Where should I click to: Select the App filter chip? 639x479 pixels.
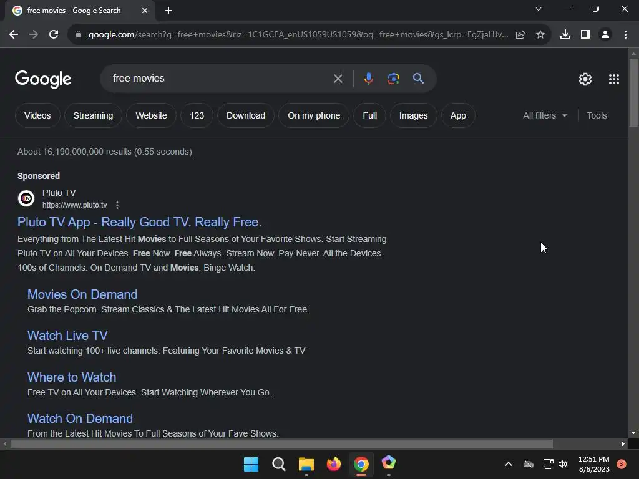click(458, 115)
